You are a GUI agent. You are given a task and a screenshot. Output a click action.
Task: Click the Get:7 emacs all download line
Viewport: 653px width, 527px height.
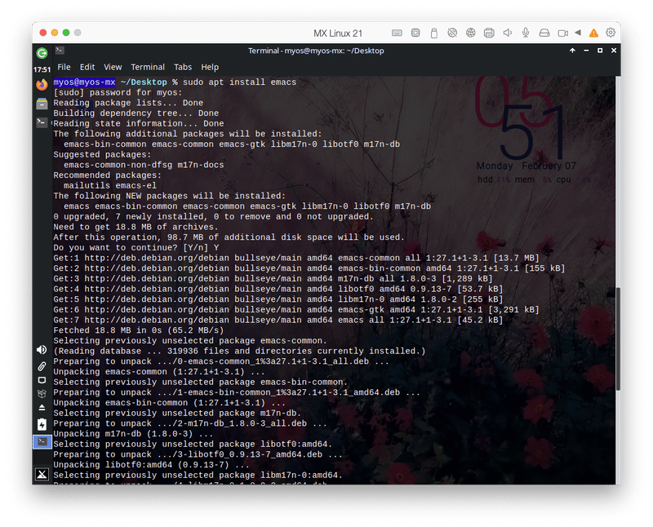(x=278, y=320)
